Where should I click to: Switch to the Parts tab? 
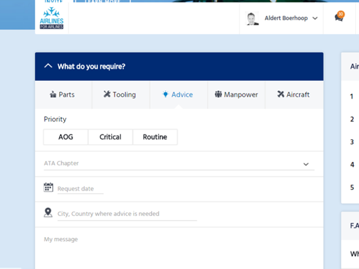[x=63, y=95]
